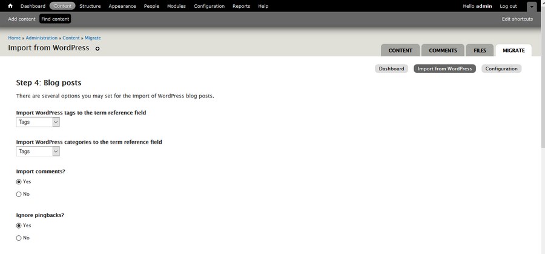
Task: Open the WordPress tags term reference dropdown
Action: (38, 122)
